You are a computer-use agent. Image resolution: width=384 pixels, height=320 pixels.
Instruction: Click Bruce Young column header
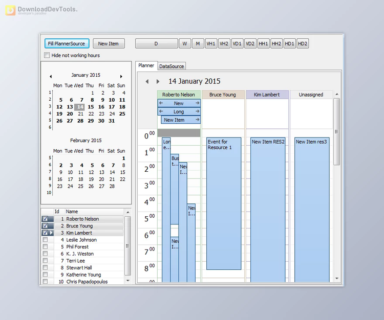tap(223, 95)
